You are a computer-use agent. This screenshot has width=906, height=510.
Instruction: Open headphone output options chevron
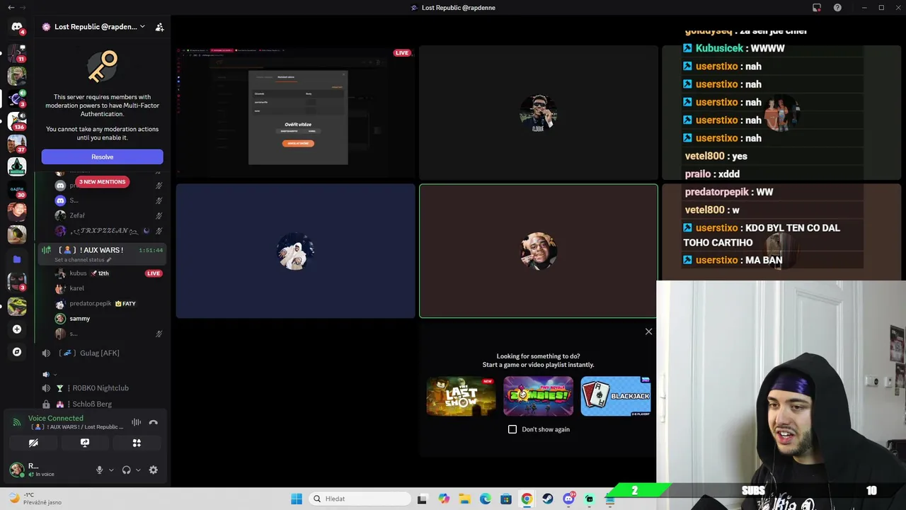pos(138,470)
